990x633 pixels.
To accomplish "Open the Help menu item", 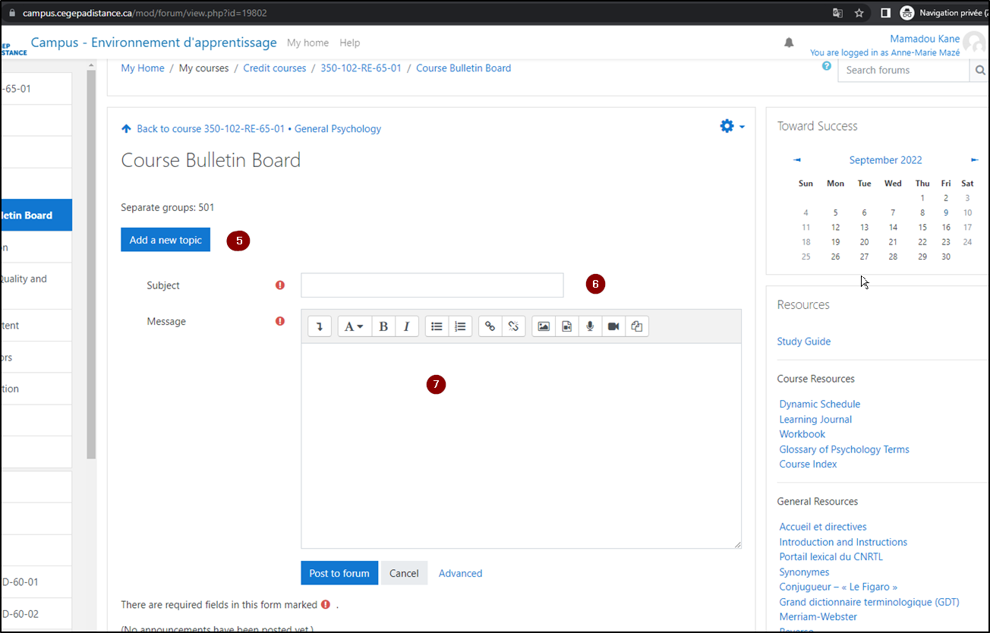I will tap(349, 43).
